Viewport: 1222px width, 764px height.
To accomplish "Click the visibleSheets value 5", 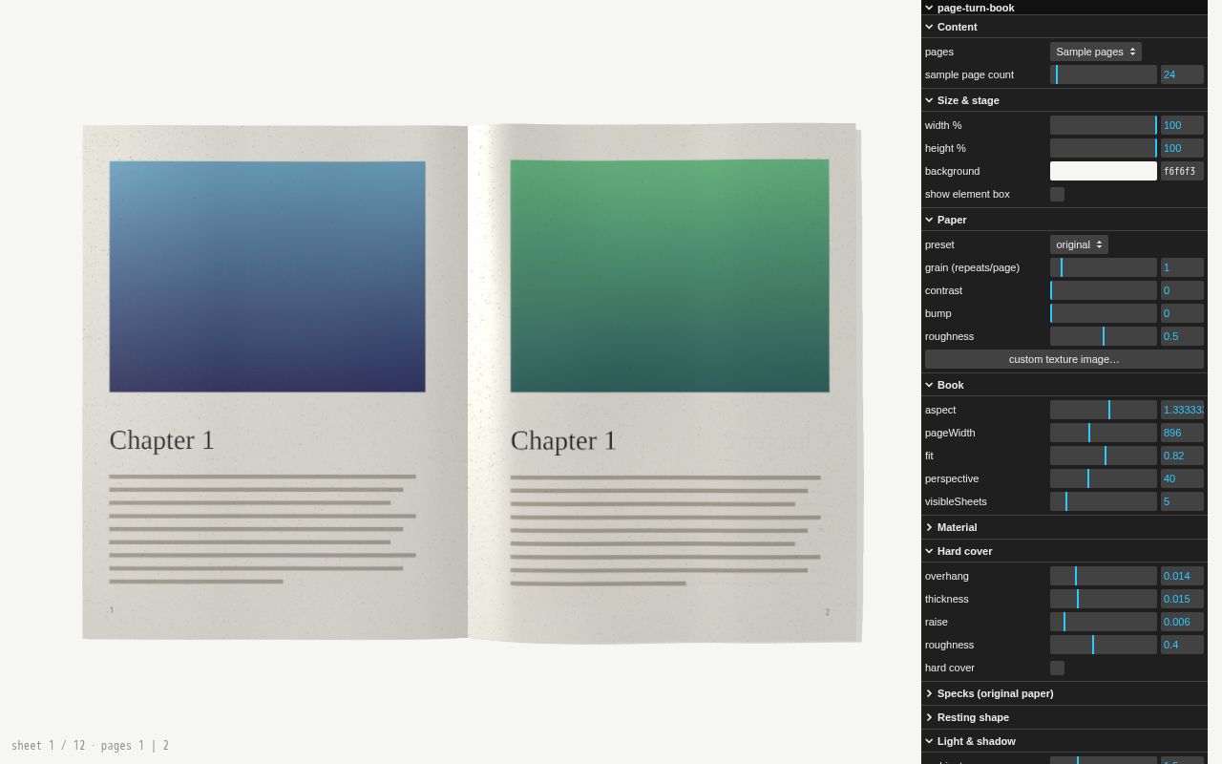I will (x=1182, y=501).
